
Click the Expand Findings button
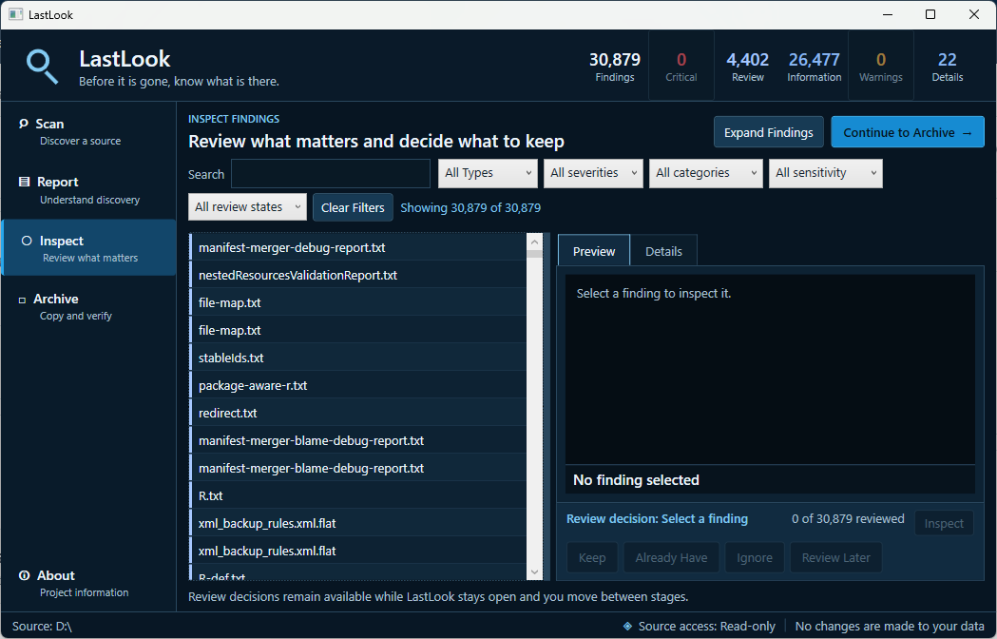coord(768,132)
